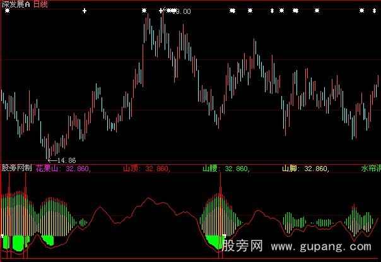The height and width of the screenshot is (262, 381).
Task: Click the arrow pointing to the 14.86 low
Action: click(x=52, y=160)
